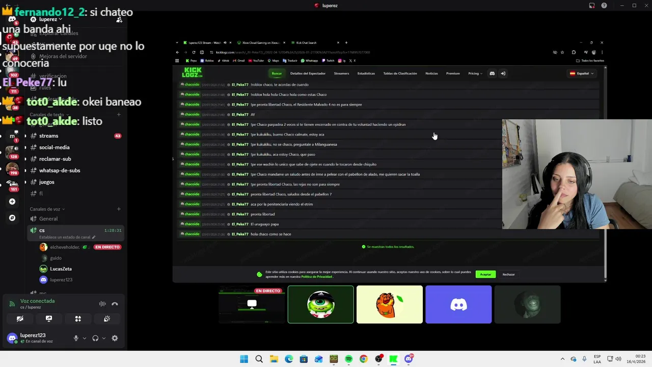Open the YouTube bookmark
The height and width of the screenshot is (367, 652).
(256, 61)
